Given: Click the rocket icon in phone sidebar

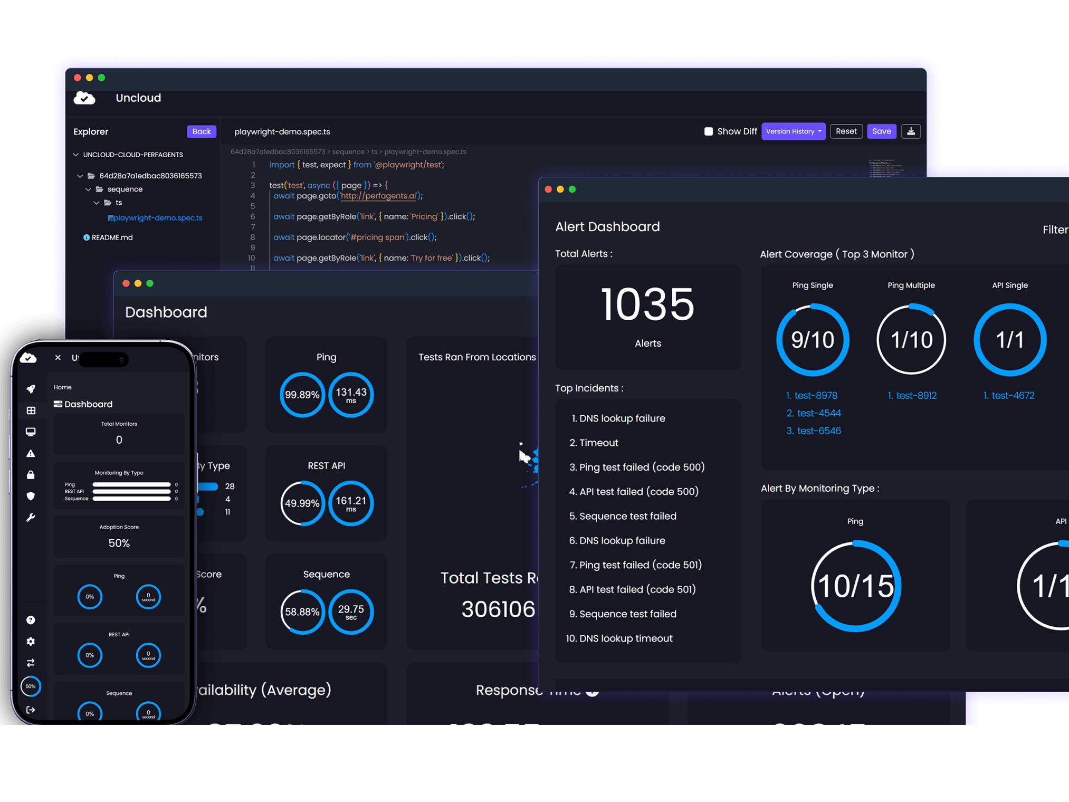Looking at the screenshot, I should pyautogui.click(x=31, y=389).
